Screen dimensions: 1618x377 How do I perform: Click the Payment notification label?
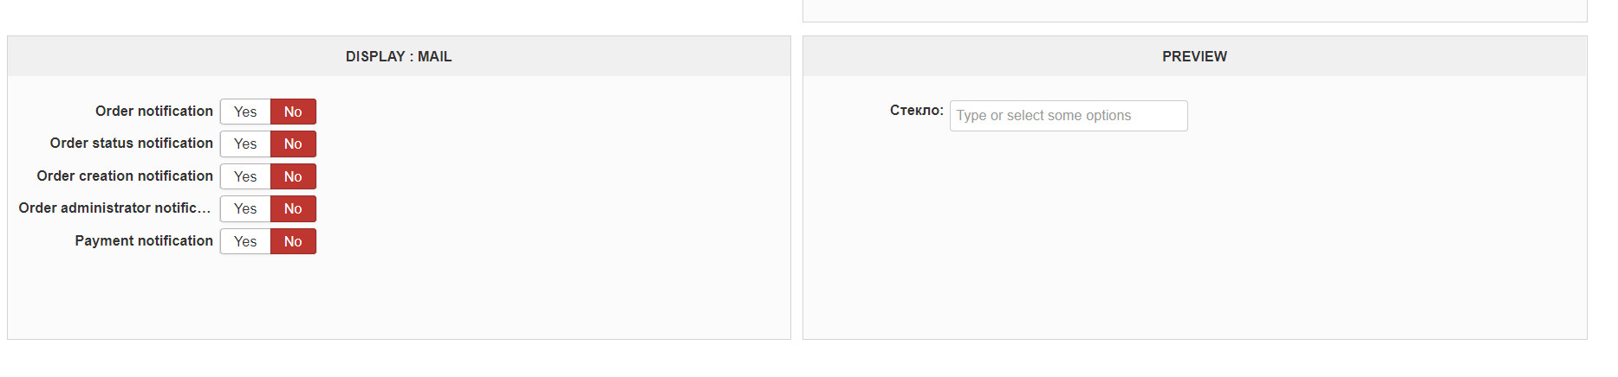(144, 240)
